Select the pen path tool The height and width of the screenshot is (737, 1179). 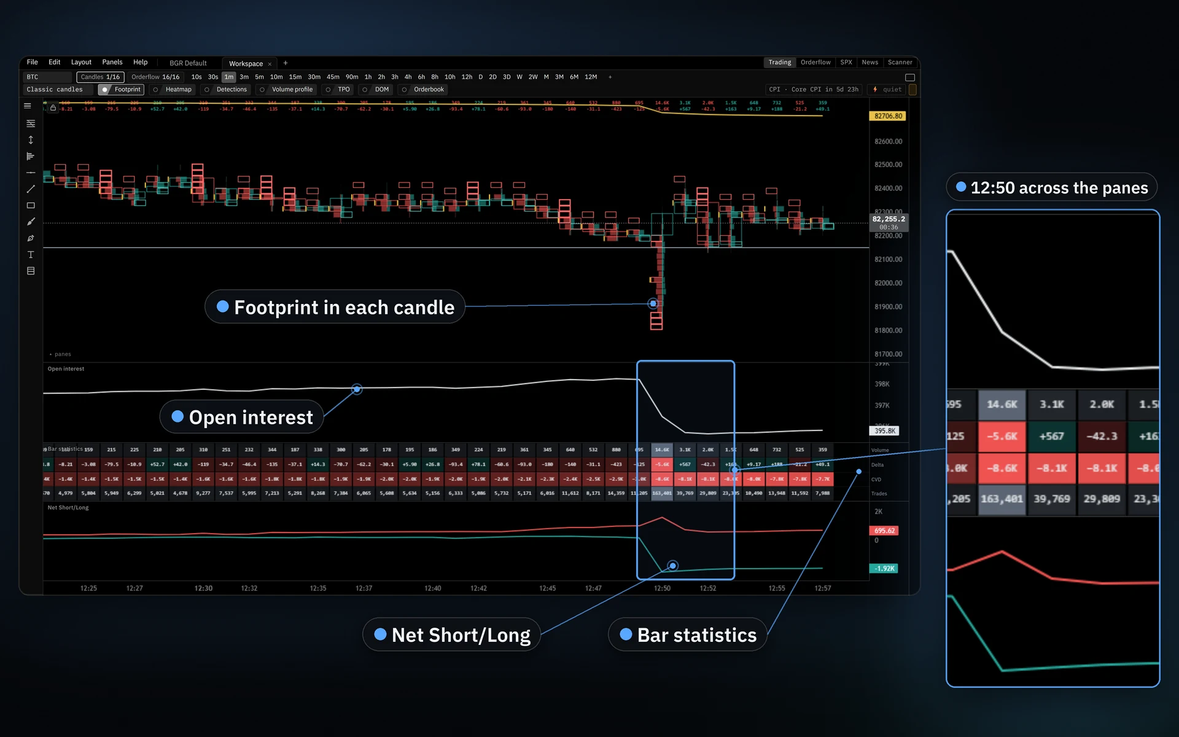point(31,238)
